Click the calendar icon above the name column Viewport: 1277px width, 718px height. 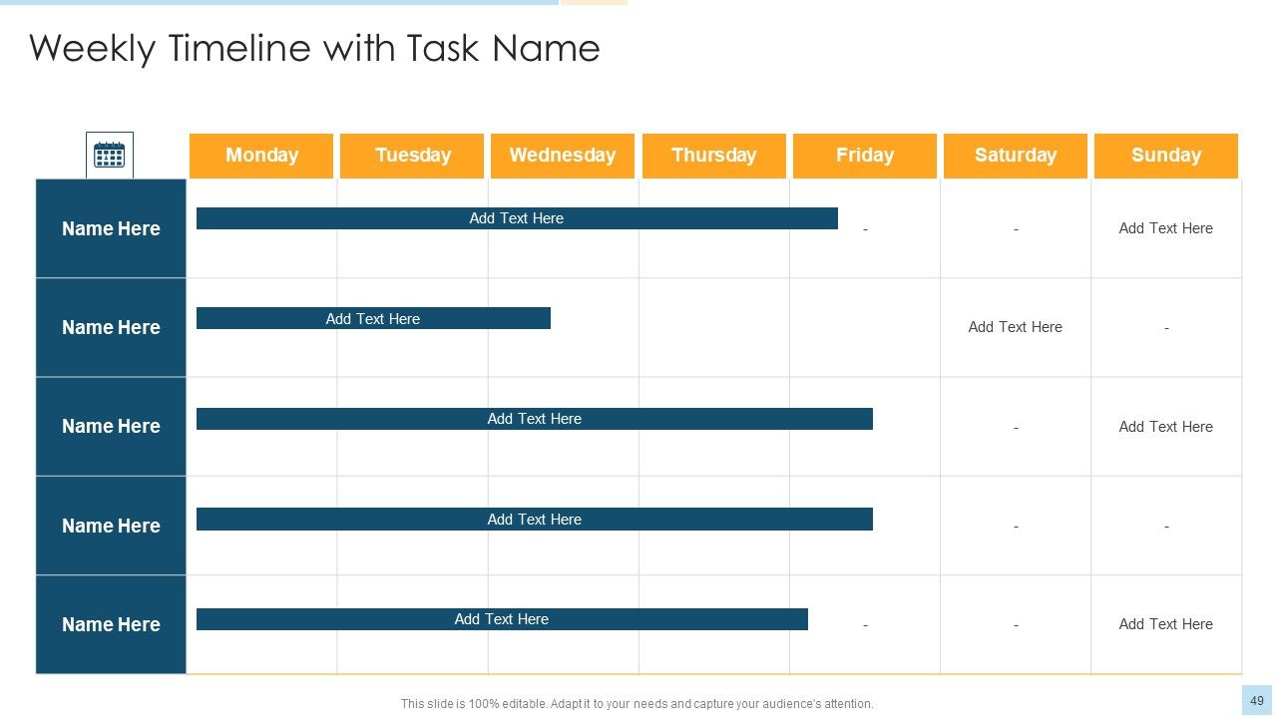(109, 156)
